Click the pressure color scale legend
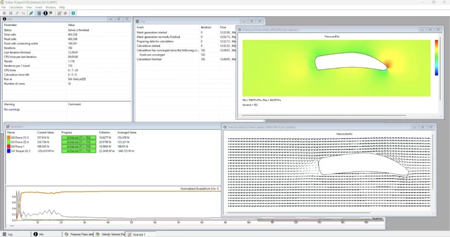 tap(436, 57)
